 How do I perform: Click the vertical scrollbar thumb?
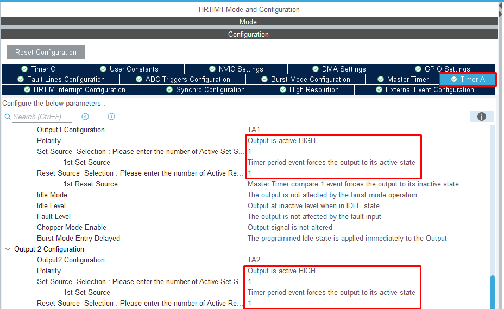tap(493, 292)
